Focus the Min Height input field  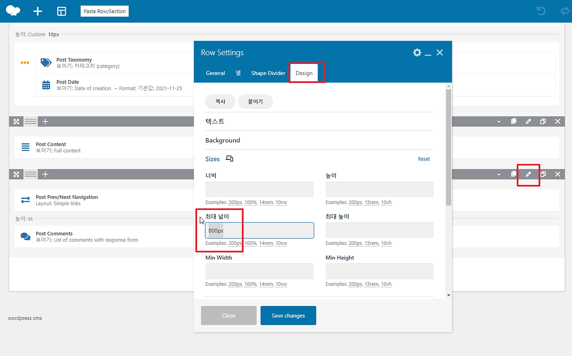[x=380, y=271]
